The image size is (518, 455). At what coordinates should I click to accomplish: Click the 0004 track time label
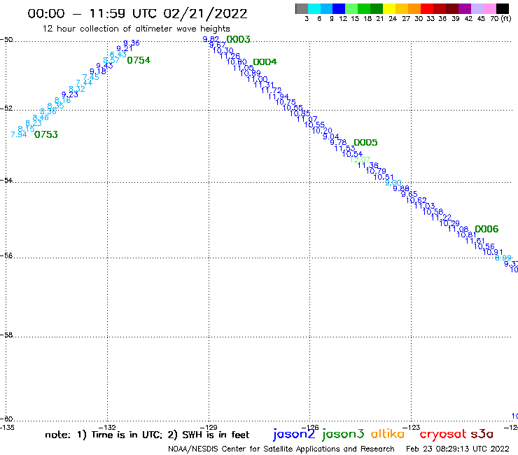pyautogui.click(x=265, y=62)
